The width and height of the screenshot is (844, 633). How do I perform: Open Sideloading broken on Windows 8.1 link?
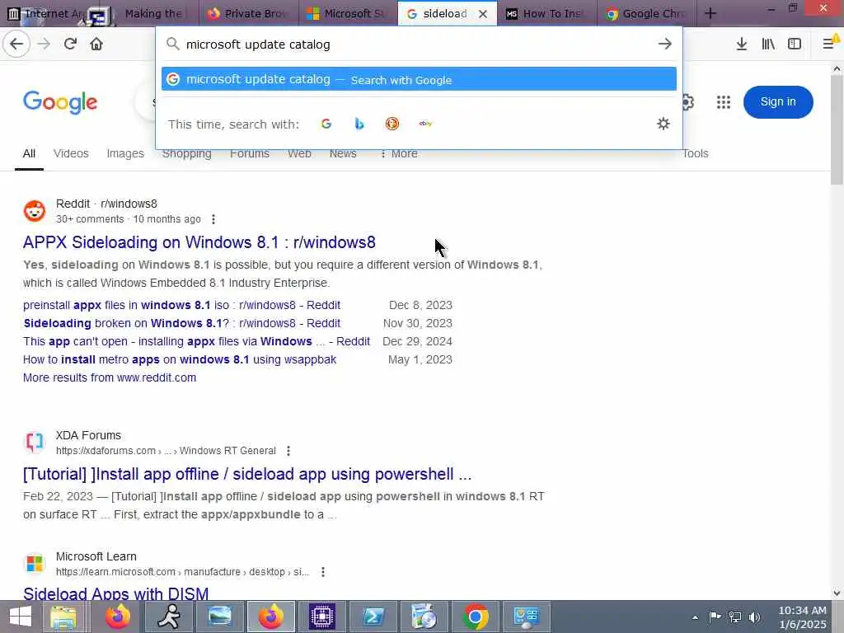click(181, 323)
